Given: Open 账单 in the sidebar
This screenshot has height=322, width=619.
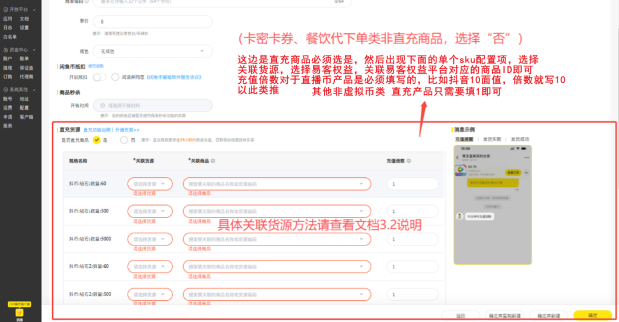Looking at the screenshot, I should [x=24, y=58].
